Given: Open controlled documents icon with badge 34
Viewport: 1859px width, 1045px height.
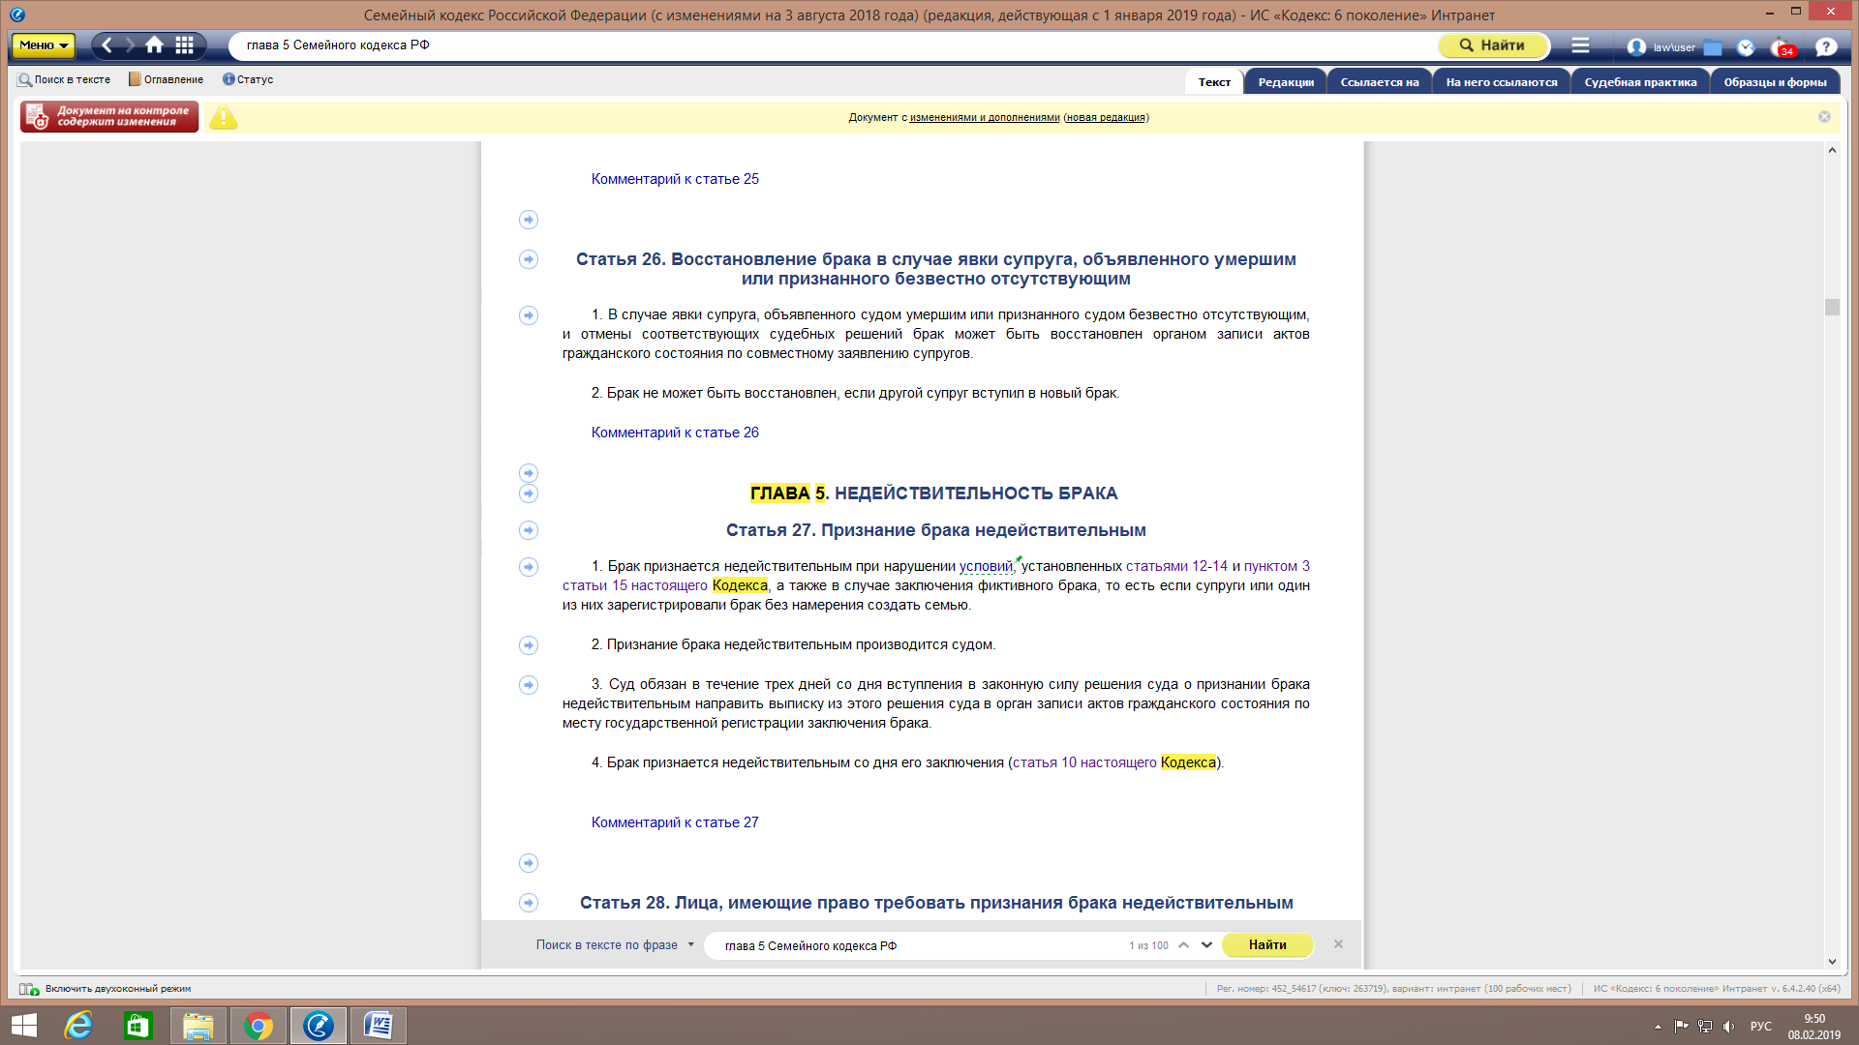Looking at the screenshot, I should [x=1783, y=47].
